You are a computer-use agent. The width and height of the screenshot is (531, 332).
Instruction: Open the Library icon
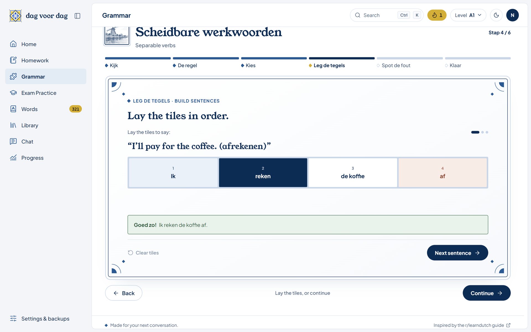coord(13,125)
